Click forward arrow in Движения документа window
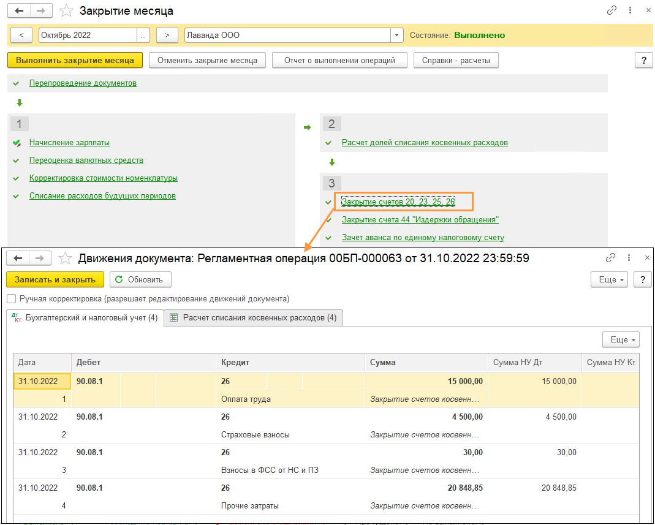 tap(40, 258)
